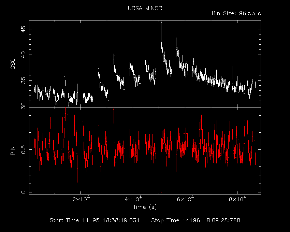The image size is (290, 232).
Task: Click the 0.5 PIN axis tick label
Action: [x=23, y=149]
